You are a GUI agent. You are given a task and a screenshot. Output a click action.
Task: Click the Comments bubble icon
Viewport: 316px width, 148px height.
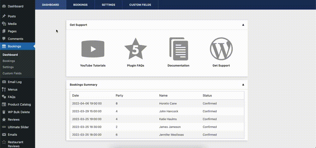tap(4, 39)
